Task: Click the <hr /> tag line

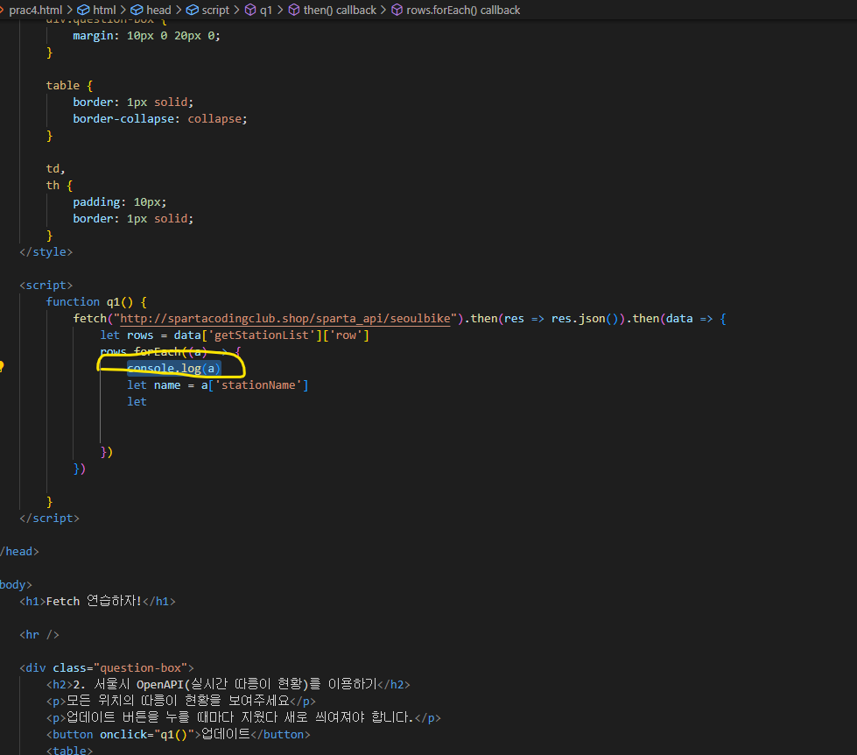Action: [39, 635]
